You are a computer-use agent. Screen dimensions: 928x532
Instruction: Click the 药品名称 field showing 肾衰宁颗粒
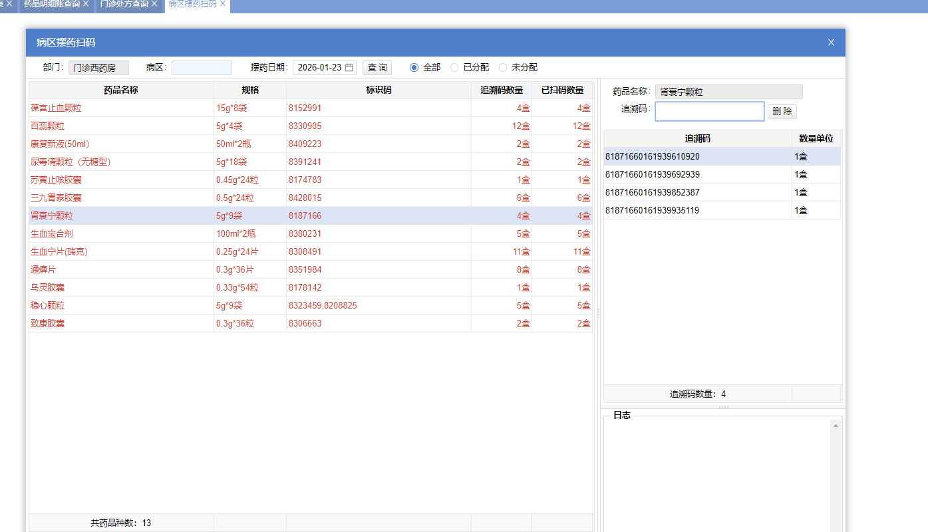pos(728,92)
